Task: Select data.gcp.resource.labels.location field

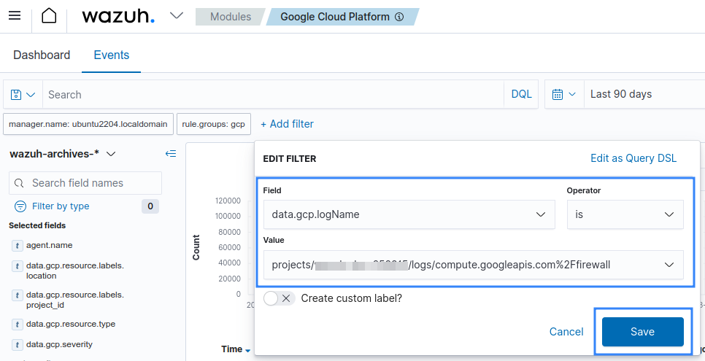Action: point(75,271)
